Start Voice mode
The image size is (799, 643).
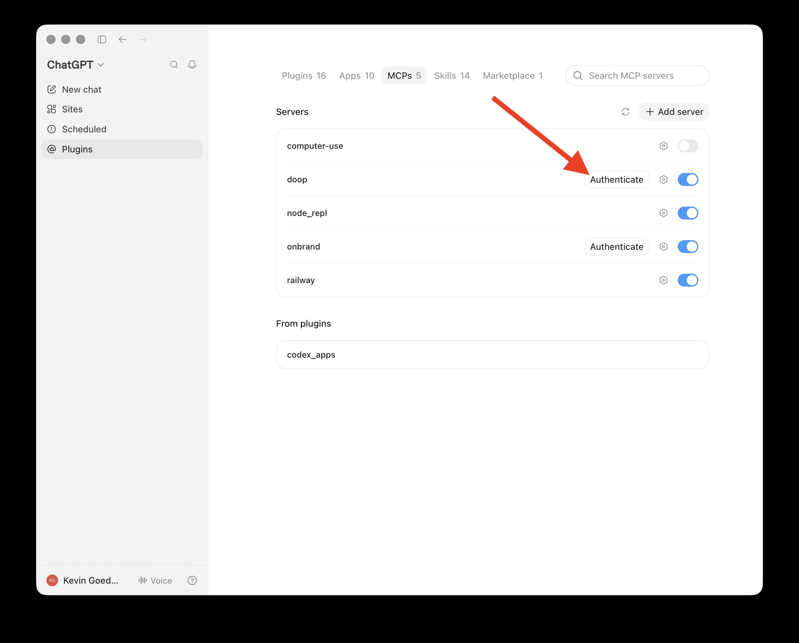point(155,580)
